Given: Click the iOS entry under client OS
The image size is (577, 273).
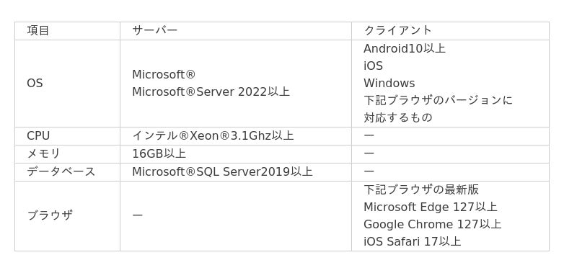Looking at the screenshot, I should point(373,66).
